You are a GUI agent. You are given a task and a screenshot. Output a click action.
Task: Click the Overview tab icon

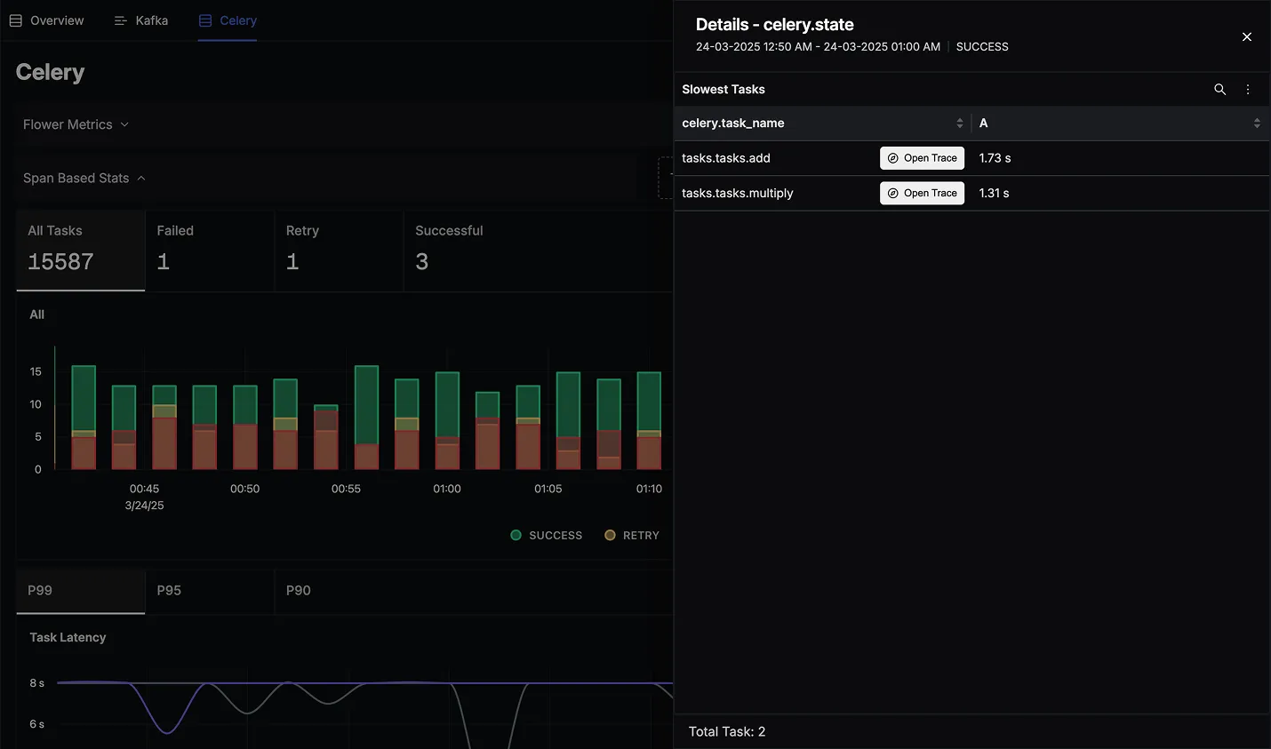click(15, 20)
